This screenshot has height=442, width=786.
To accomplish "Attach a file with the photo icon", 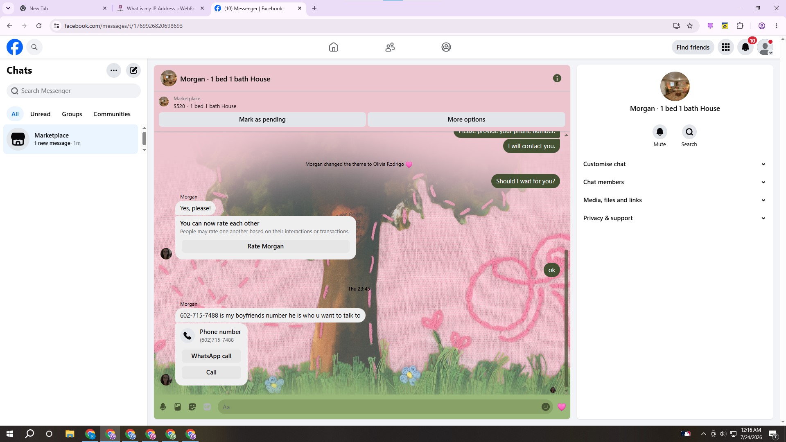I will pyautogui.click(x=178, y=407).
